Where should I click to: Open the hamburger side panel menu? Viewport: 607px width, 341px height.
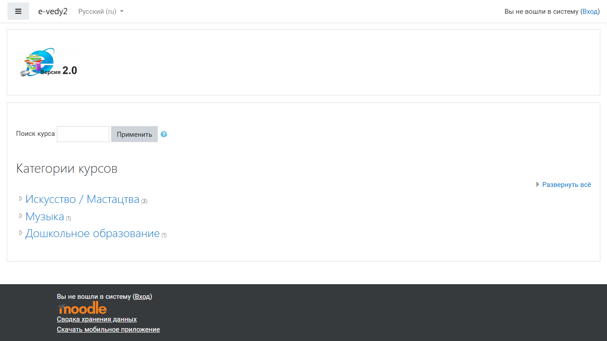pyautogui.click(x=18, y=11)
